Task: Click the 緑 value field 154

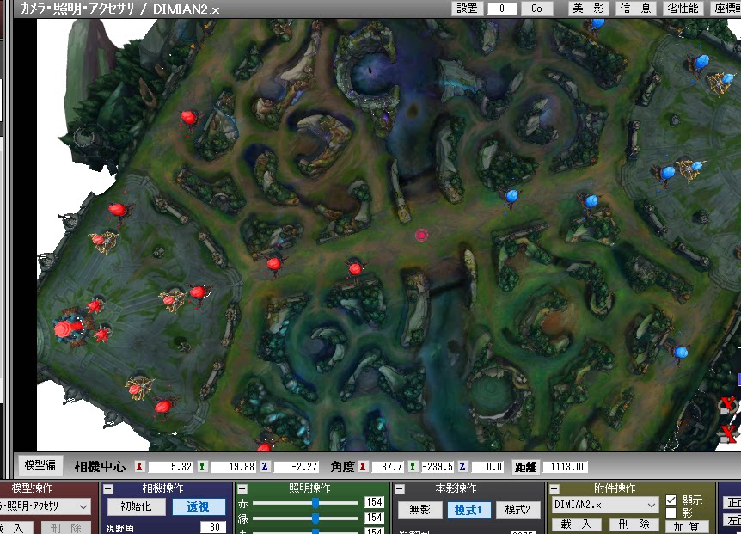Action: pyautogui.click(x=374, y=518)
